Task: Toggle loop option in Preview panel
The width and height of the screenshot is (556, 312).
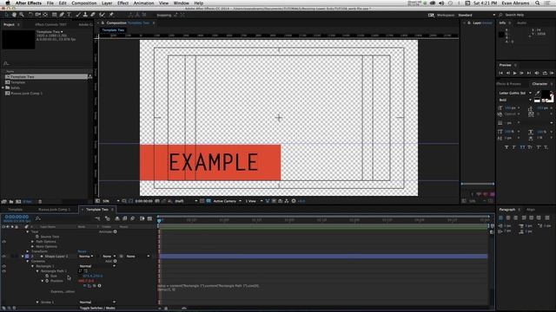Action: click(545, 73)
